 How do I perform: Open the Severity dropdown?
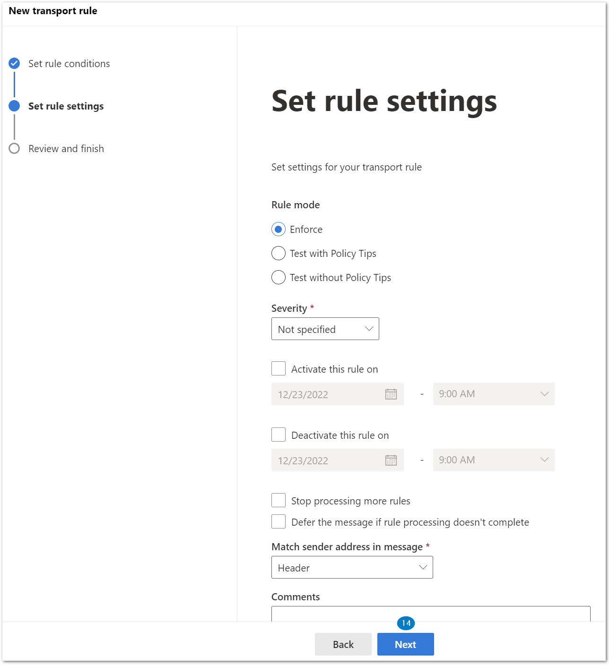[325, 329]
